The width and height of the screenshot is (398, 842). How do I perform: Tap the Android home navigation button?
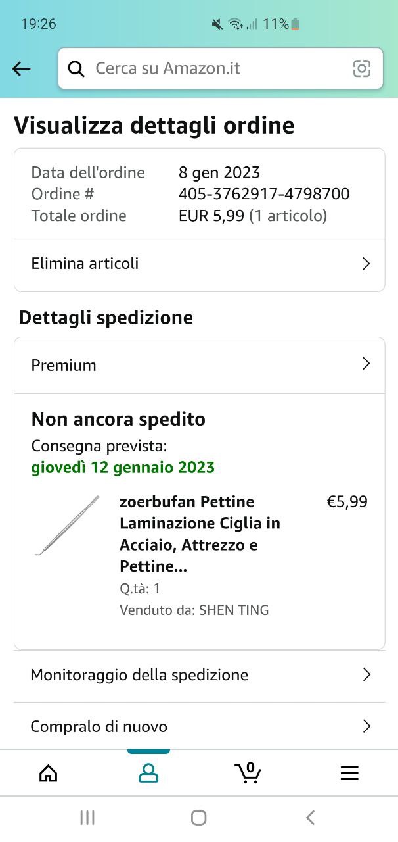coord(199,818)
